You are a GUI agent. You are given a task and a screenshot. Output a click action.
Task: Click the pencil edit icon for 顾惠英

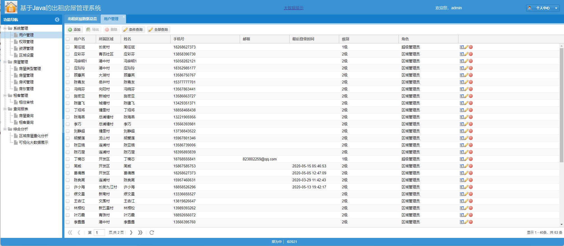pos(466,75)
